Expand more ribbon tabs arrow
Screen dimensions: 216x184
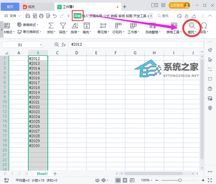click(x=151, y=16)
